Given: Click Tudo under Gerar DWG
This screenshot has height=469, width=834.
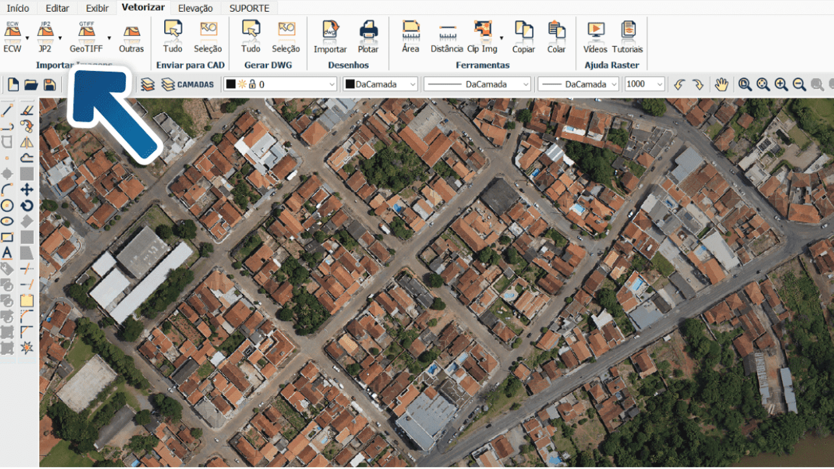Looking at the screenshot, I should (251, 36).
